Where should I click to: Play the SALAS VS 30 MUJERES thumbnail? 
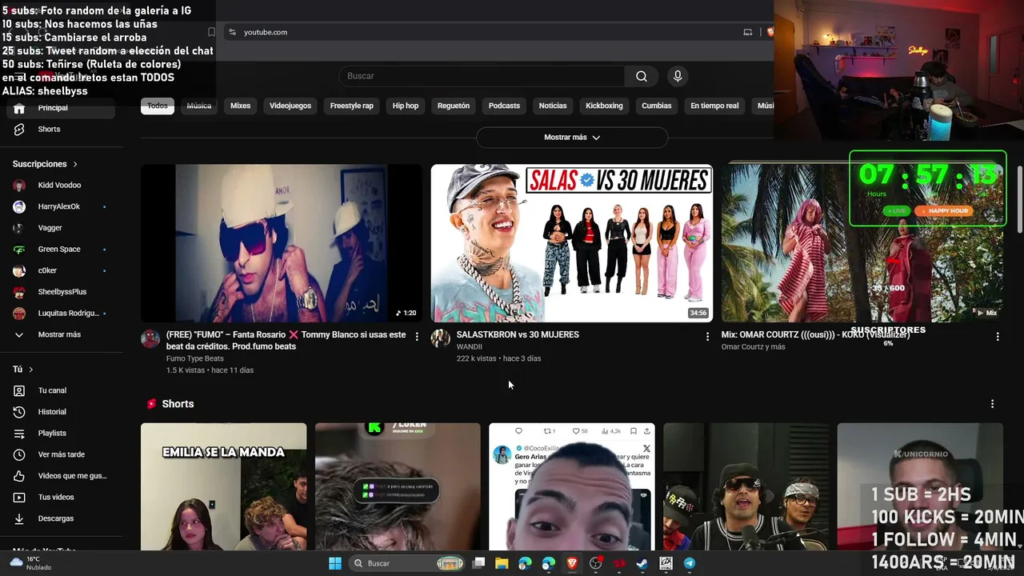click(572, 243)
